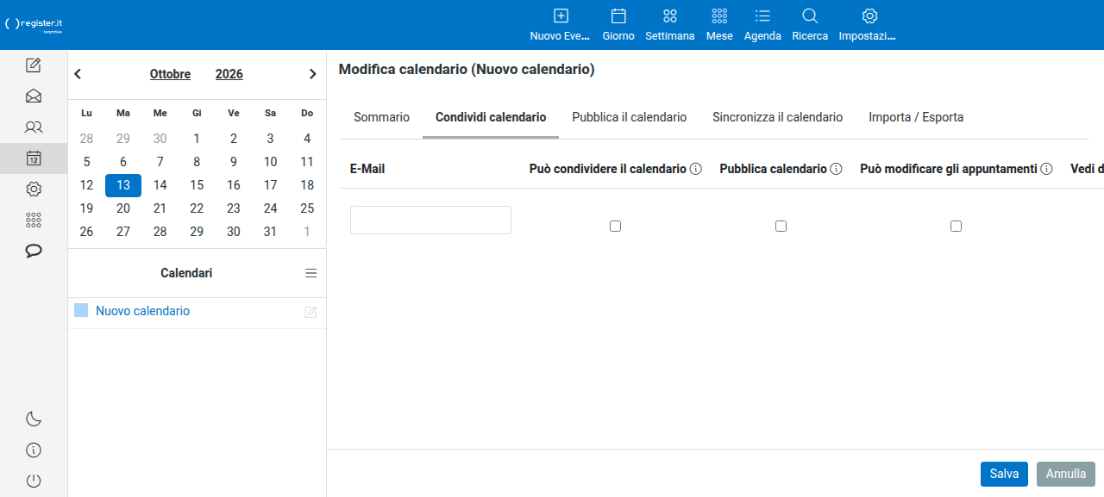The width and height of the screenshot is (1104, 497).
Task: Show info for Pubblica calendario
Action: (837, 170)
